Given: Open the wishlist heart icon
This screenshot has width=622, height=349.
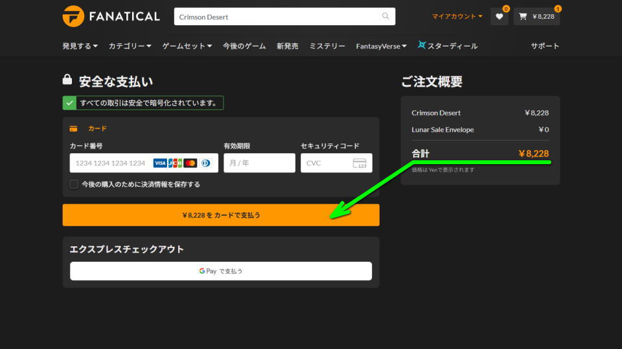Looking at the screenshot, I should (x=499, y=17).
